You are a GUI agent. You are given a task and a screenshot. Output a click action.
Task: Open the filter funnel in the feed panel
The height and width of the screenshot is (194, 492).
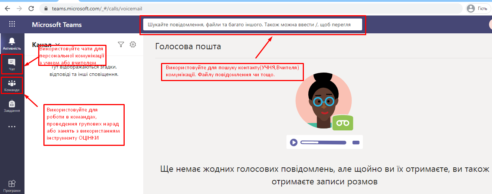point(121,44)
